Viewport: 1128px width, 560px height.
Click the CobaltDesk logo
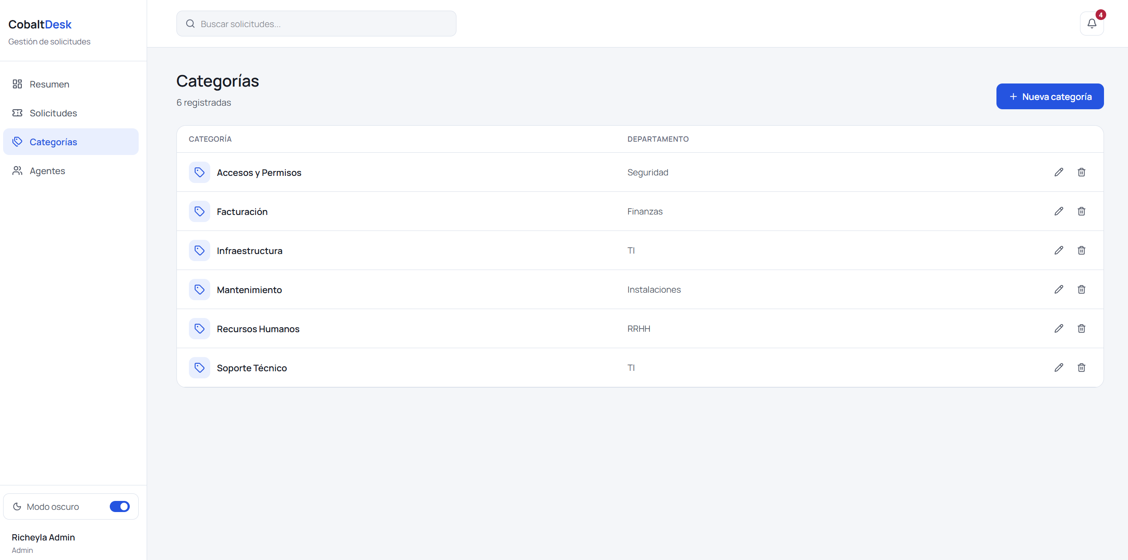[40, 24]
